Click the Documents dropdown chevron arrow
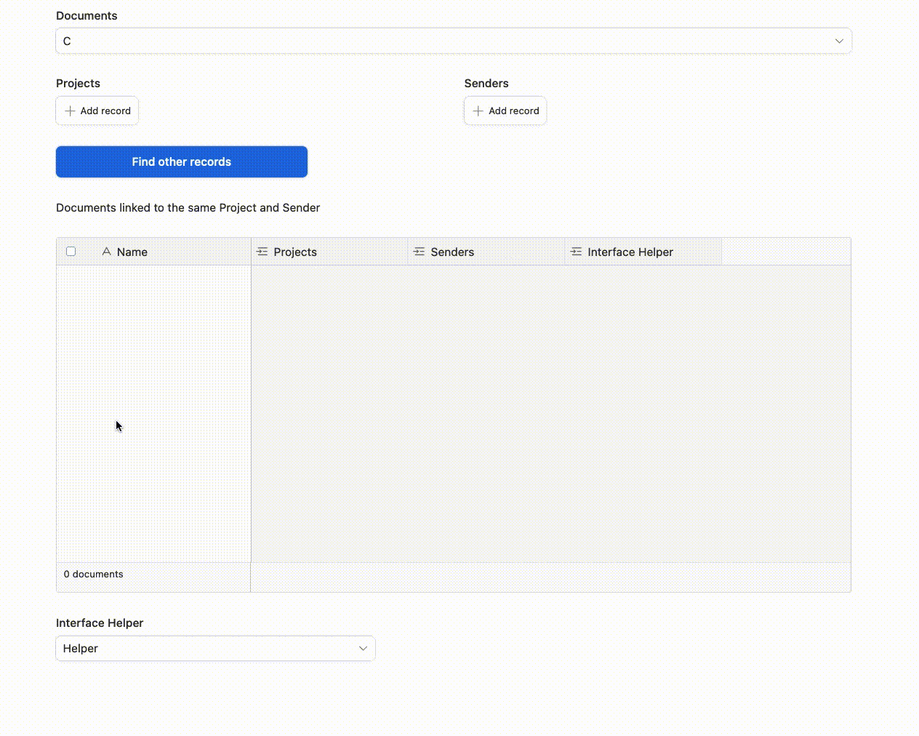The width and height of the screenshot is (919, 736). point(839,41)
